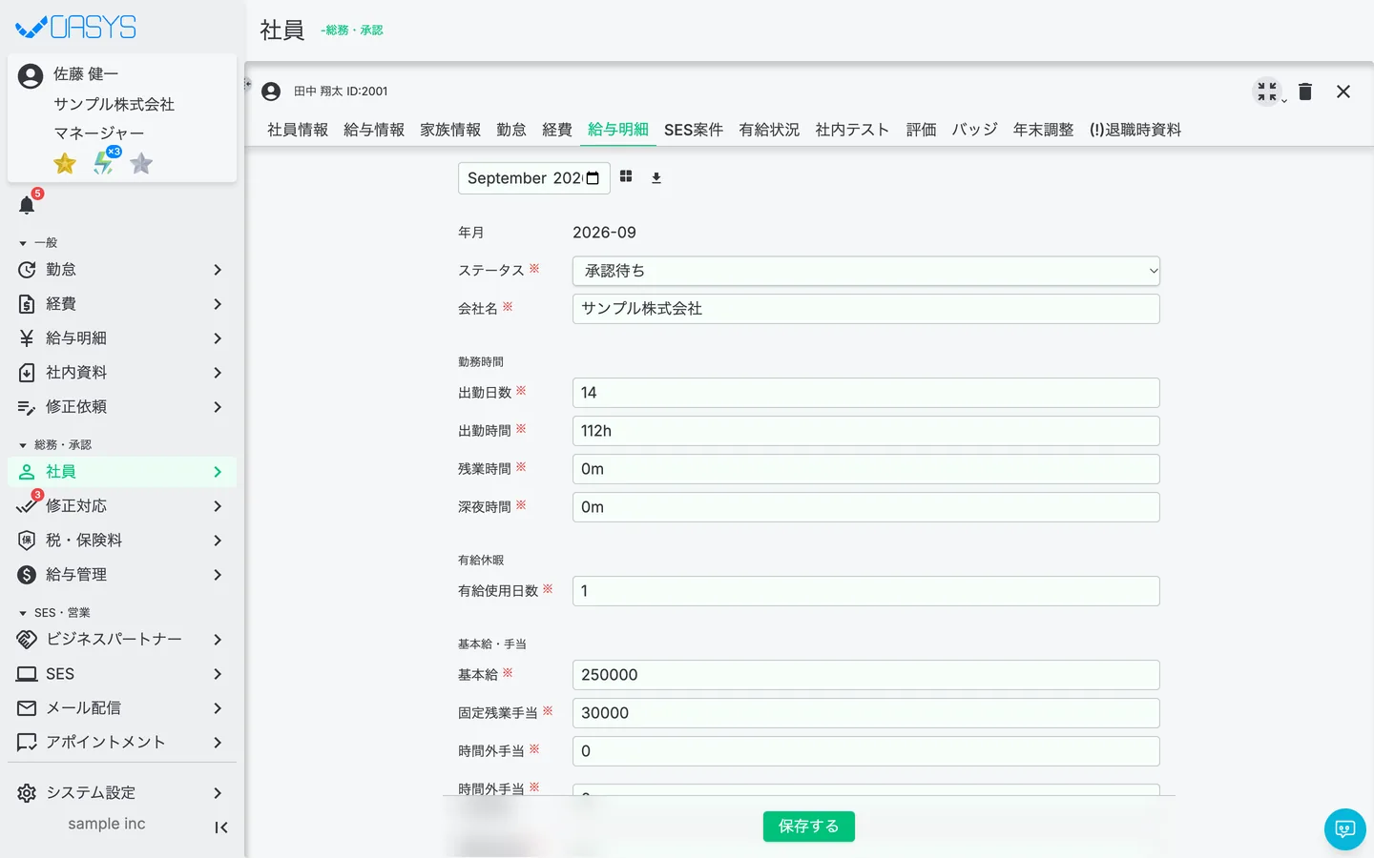Open the 有給状況 tab
Image resolution: width=1374 pixels, height=858 pixels.
click(769, 130)
